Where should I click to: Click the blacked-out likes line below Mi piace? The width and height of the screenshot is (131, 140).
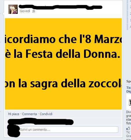click(41, 122)
